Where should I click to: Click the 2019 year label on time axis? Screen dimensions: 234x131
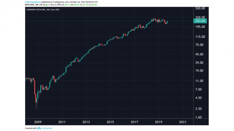click(x=159, y=122)
